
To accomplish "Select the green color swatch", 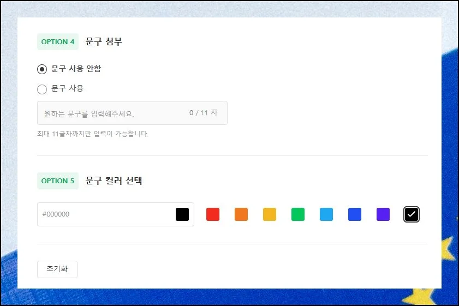I will tap(298, 214).
